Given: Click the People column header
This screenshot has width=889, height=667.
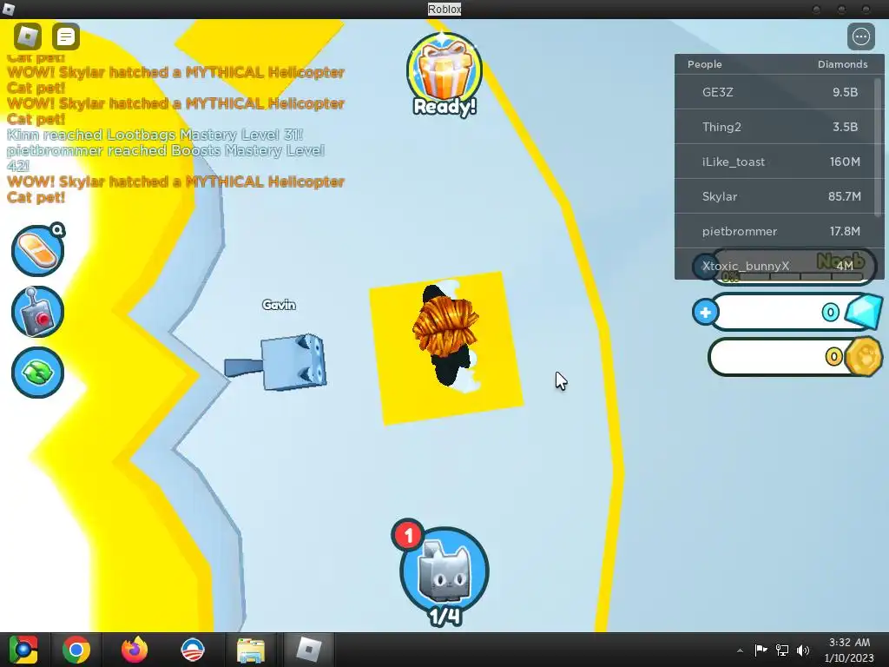Looking at the screenshot, I should coord(705,64).
